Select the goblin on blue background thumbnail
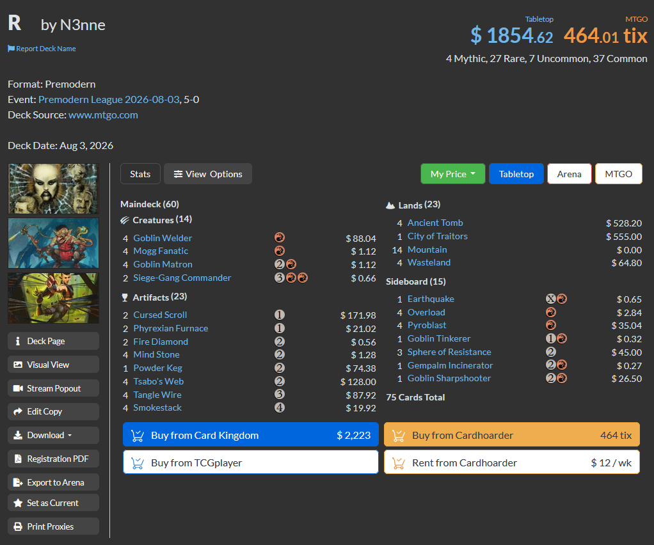 pyautogui.click(x=53, y=243)
